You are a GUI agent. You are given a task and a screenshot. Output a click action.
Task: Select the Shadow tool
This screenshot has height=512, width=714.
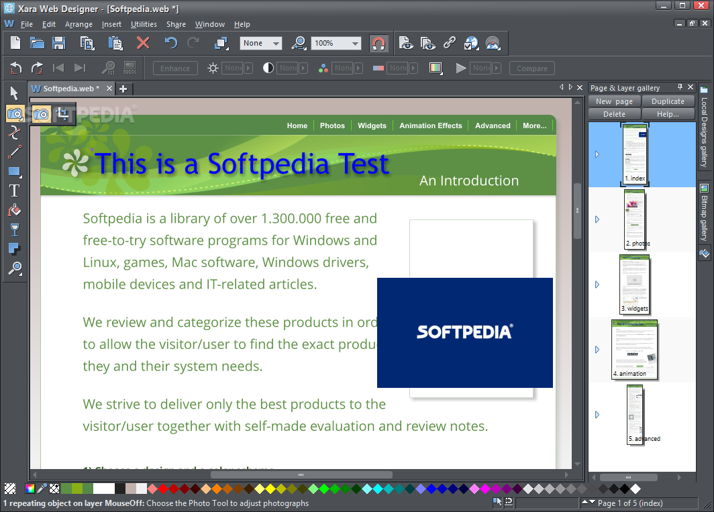[15, 249]
